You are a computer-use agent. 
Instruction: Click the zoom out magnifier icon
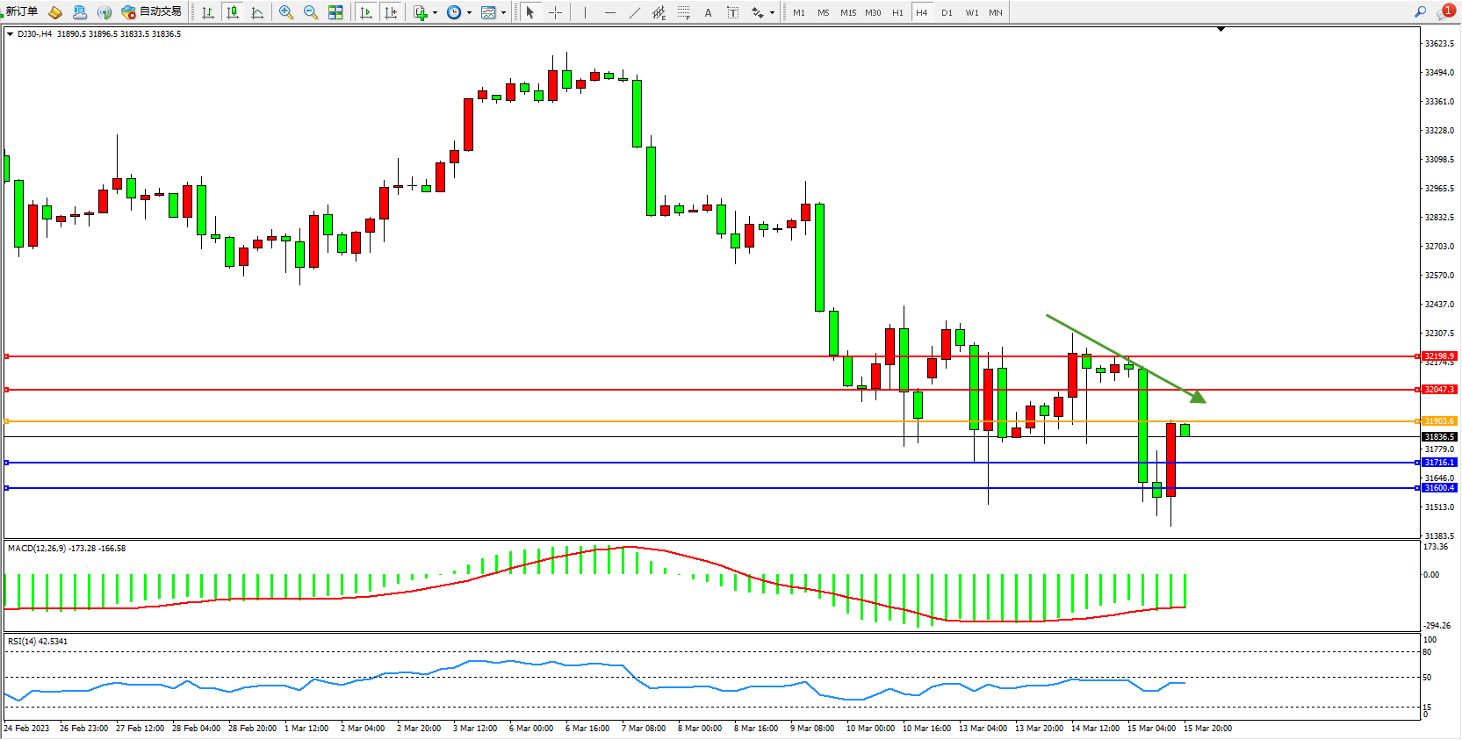point(310,12)
